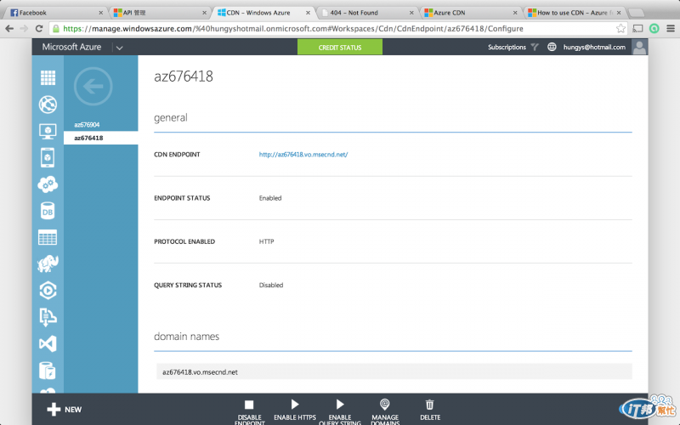Expand Microsoft Azure dropdown chevron
The image size is (680, 425).
(x=119, y=48)
